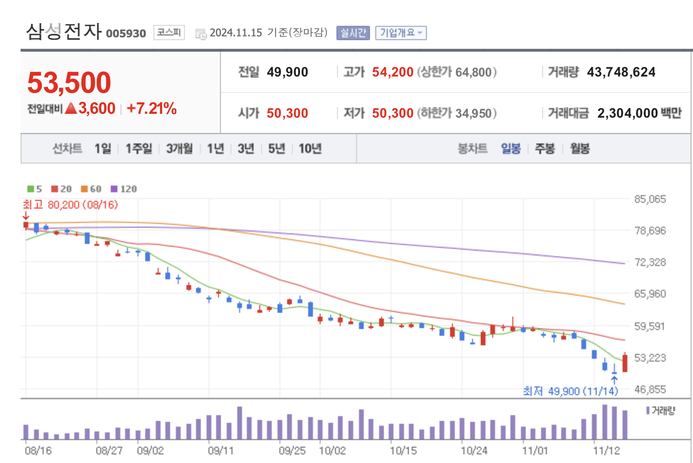Click the purple 120-day moving average legend square
The image size is (693, 463).
click(x=114, y=189)
